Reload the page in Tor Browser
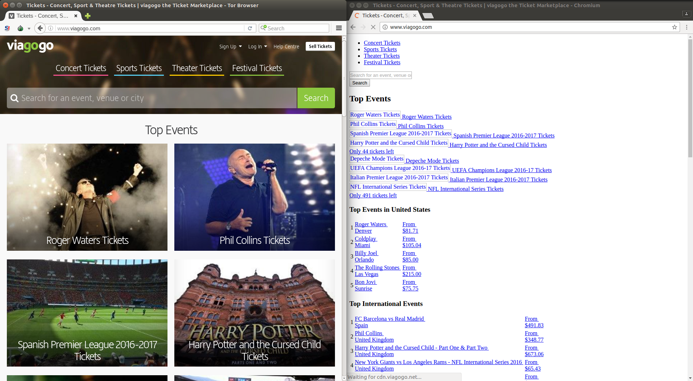 pyautogui.click(x=250, y=28)
